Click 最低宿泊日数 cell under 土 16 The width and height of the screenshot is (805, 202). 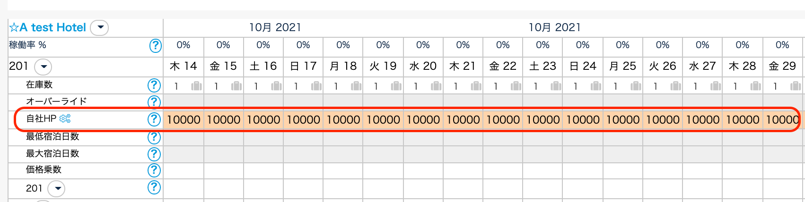coord(263,137)
